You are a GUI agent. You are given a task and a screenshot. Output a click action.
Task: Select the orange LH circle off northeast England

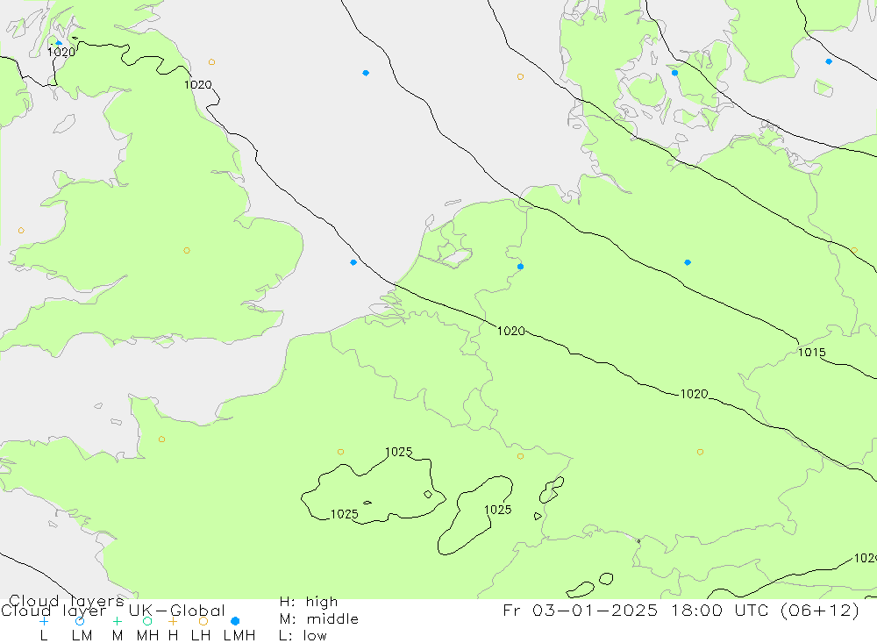pos(211,62)
